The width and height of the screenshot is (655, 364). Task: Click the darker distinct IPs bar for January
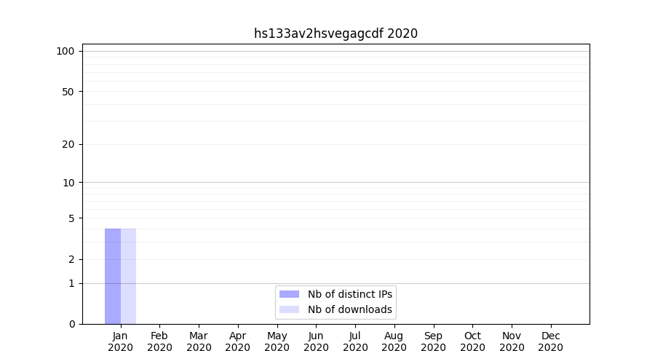(113, 277)
